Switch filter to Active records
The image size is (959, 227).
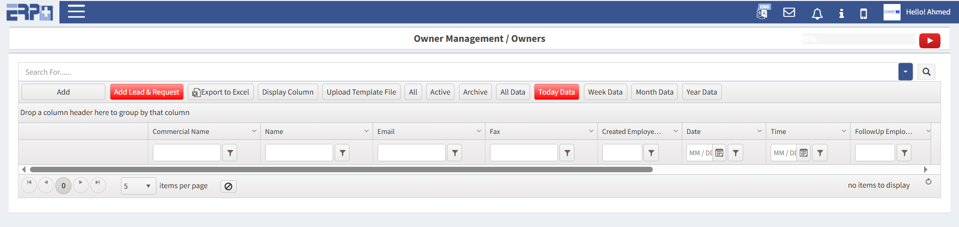click(440, 92)
